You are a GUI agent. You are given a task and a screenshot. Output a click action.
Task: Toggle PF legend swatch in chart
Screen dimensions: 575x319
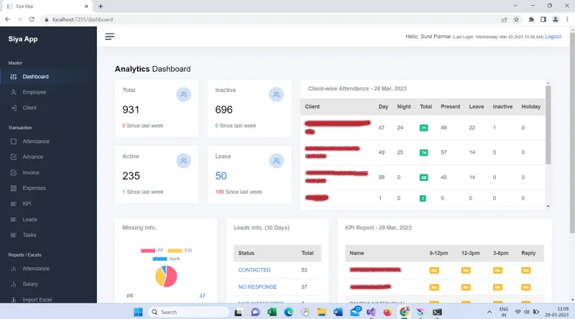(x=148, y=251)
